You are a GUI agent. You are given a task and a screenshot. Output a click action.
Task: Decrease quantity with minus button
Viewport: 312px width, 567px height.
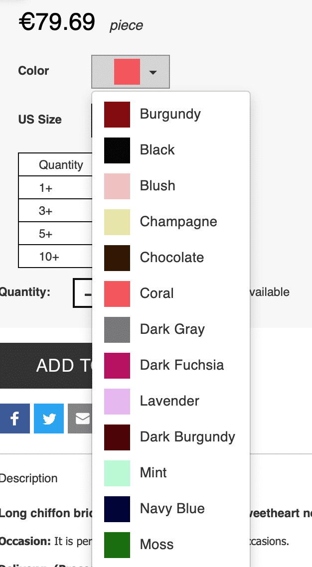tap(86, 294)
